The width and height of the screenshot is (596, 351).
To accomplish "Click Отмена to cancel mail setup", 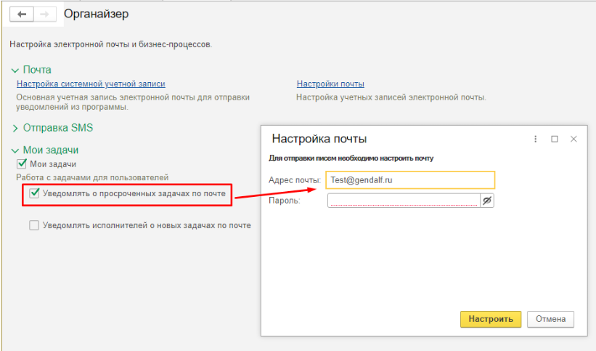I will [550, 319].
